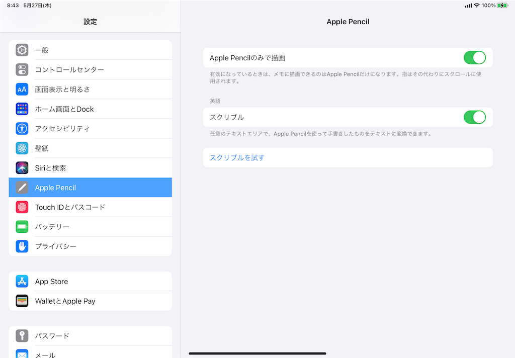Screen dimensions: 515x358
Task: Tap the 画面表示と明るさ AA icon
Action: pyautogui.click(x=22, y=89)
